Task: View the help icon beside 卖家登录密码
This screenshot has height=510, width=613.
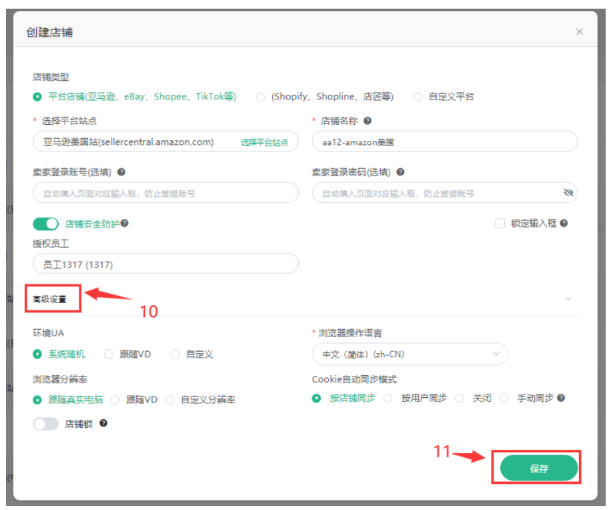Action: pyautogui.click(x=400, y=172)
